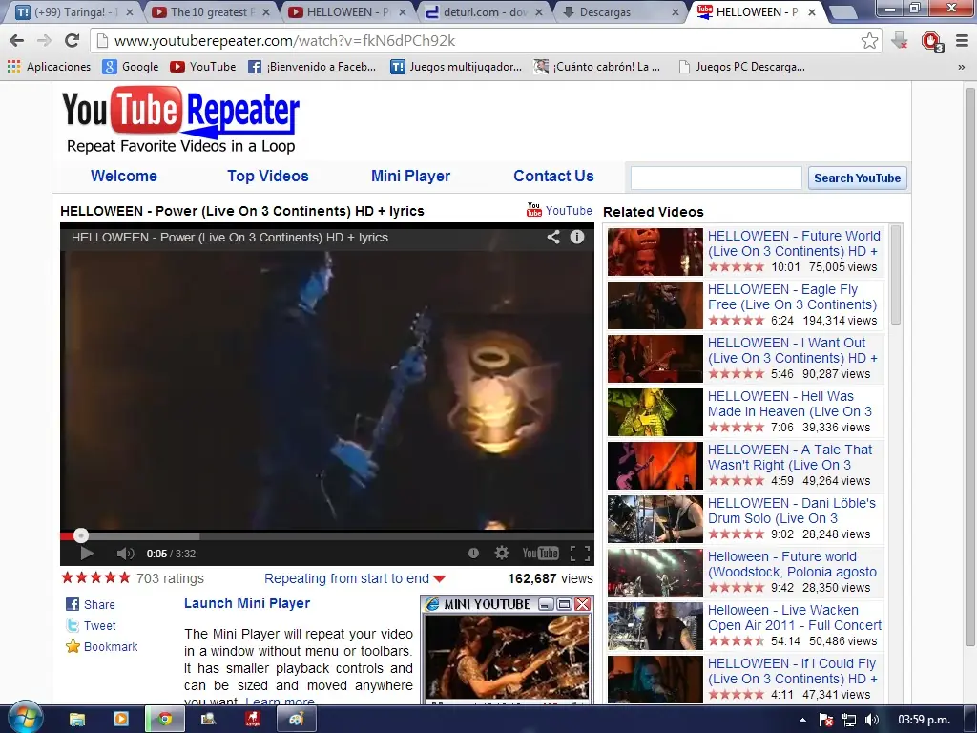The width and height of the screenshot is (977, 733).
Task: Open the Juegos multijugador bookmark
Action: (x=456, y=67)
